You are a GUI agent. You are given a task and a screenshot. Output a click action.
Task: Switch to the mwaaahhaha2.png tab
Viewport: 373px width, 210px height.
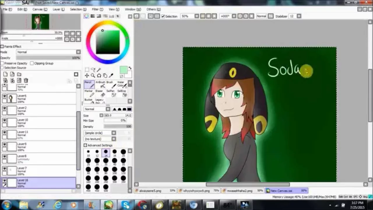click(242, 191)
